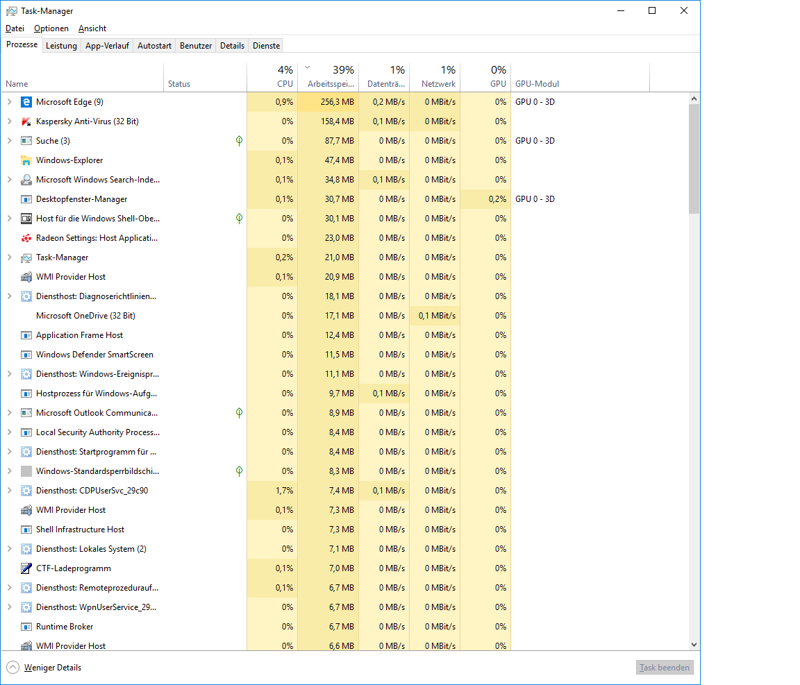Viewport: 800px width, 685px height.
Task: Switch to the Leistung tab
Action: [x=61, y=46]
